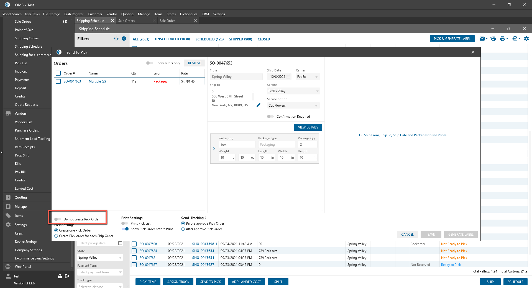Select After approve Pick Order radio button
The height and width of the screenshot is (288, 532).
point(183,229)
